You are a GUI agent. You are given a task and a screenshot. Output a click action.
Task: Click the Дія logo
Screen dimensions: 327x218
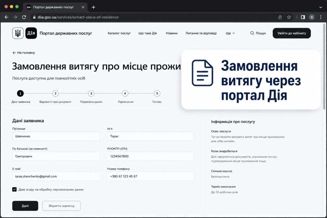click(31, 33)
